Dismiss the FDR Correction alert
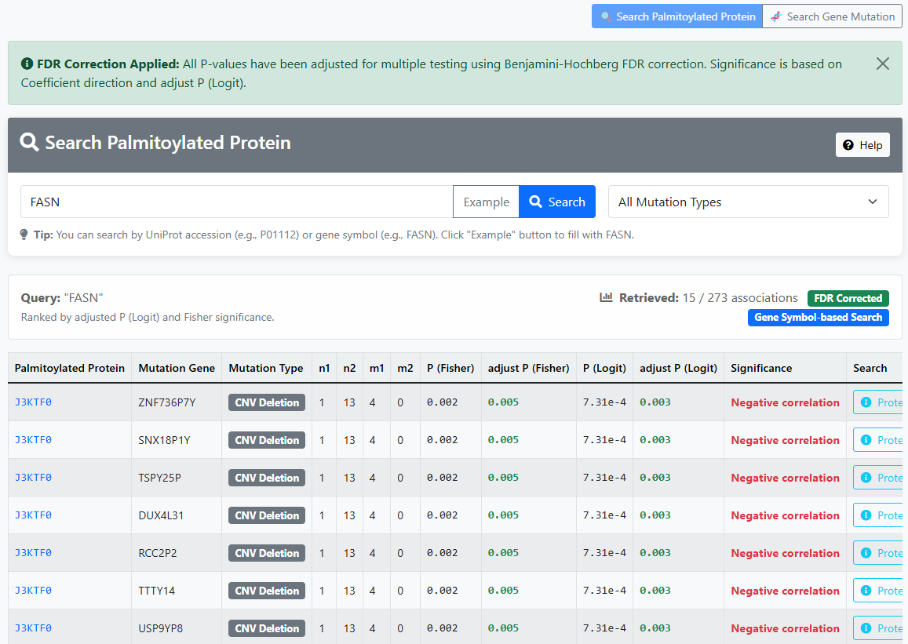The height and width of the screenshot is (644, 908). pyautogui.click(x=883, y=64)
